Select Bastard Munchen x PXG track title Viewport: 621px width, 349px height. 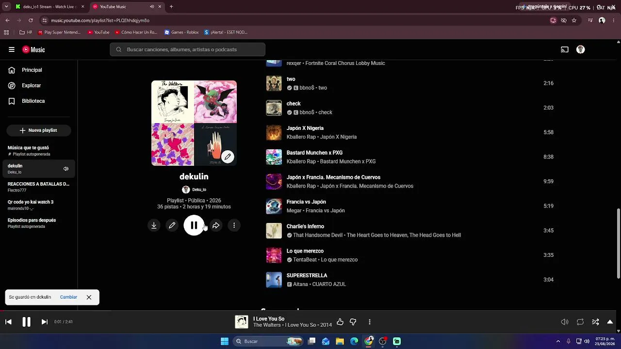pyautogui.click(x=314, y=153)
